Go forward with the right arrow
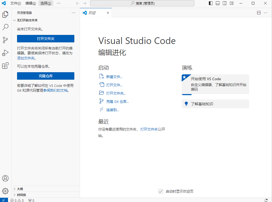 tap(85, 3)
